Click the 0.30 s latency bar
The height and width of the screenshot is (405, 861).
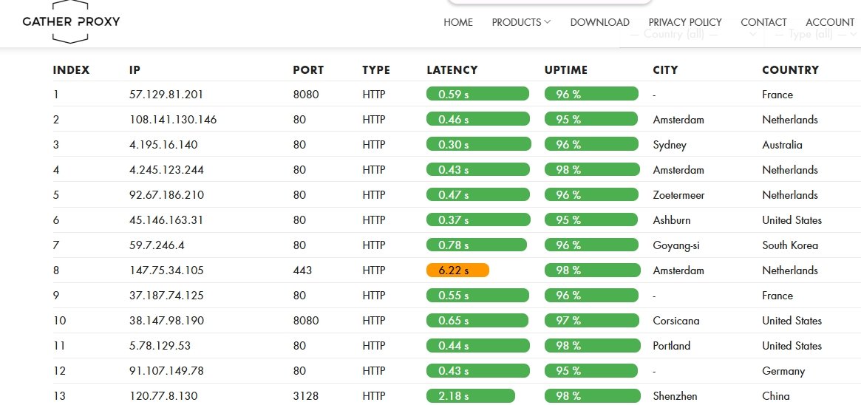479,144
